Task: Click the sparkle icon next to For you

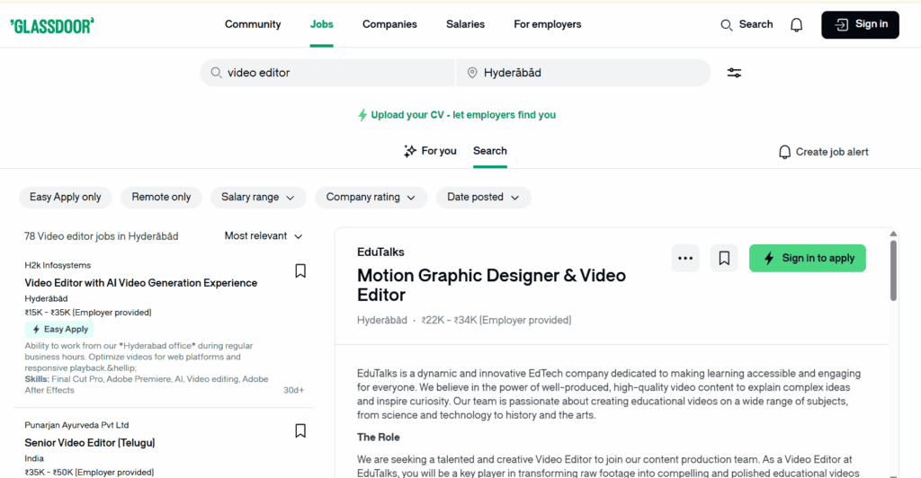Action: (x=410, y=151)
